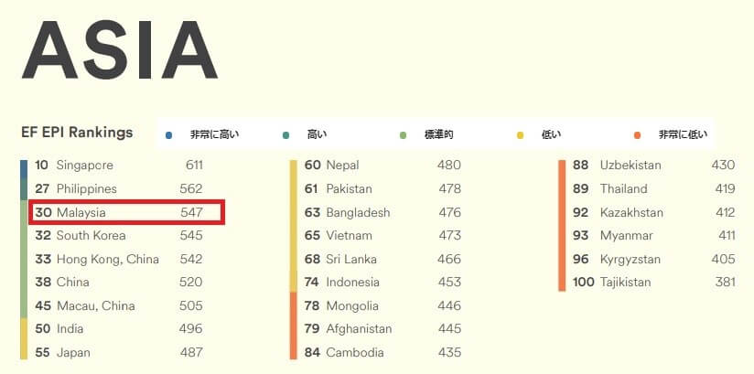The width and height of the screenshot is (754, 374).
Task: Select the Tajikistan ranking entry
Action: (654, 283)
